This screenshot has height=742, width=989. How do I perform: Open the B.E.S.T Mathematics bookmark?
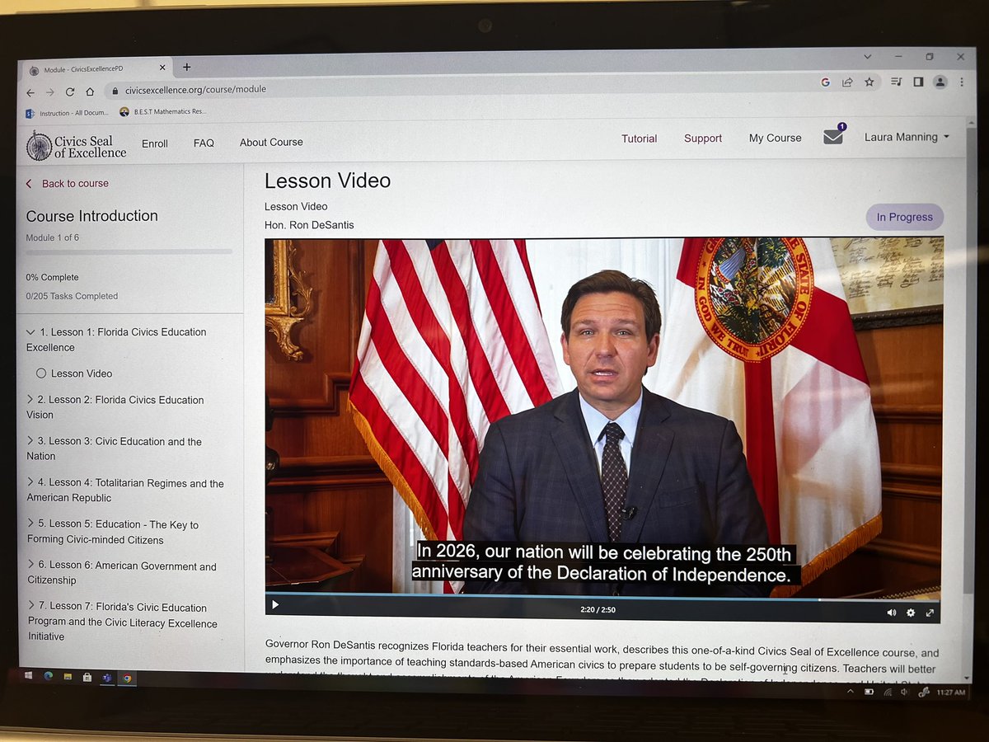coord(163,111)
